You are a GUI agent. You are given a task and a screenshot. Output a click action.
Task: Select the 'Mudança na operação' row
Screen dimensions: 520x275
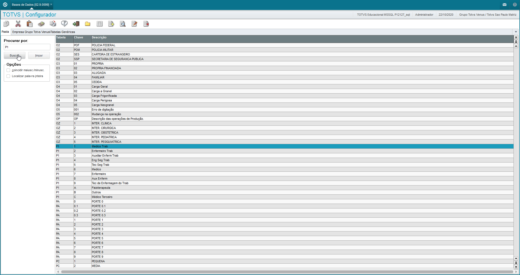click(x=285, y=114)
